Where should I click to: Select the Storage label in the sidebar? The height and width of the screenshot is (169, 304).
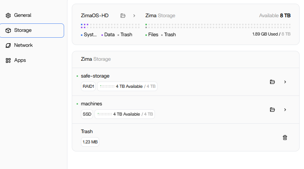23,30
